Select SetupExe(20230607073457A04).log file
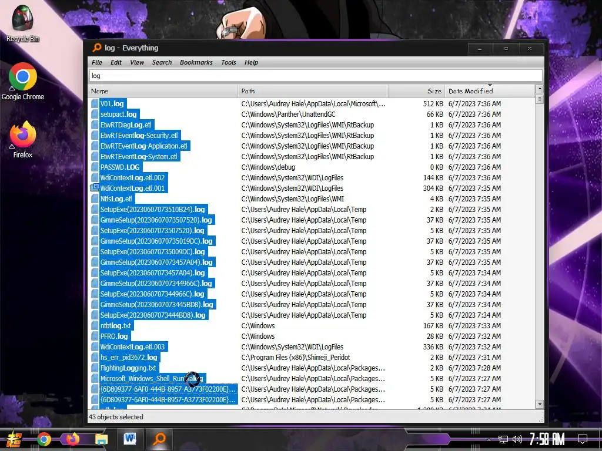Image resolution: width=602 pixels, height=451 pixels. [153, 273]
